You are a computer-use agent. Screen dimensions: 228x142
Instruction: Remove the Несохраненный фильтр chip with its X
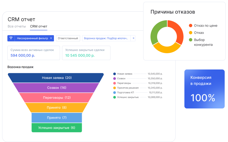click(x=51, y=38)
